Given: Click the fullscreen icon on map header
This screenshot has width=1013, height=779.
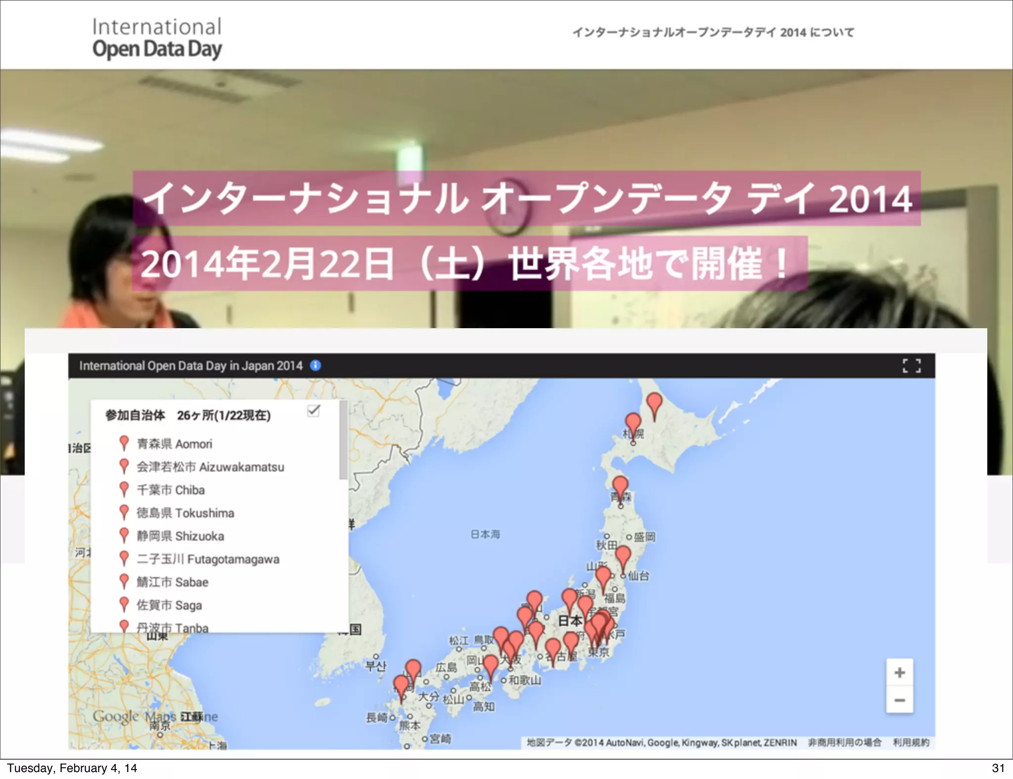Looking at the screenshot, I should click(911, 366).
